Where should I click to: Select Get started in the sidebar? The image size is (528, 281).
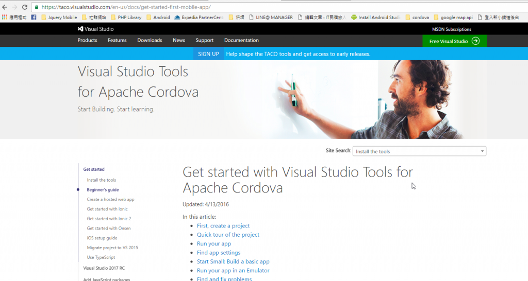94,169
